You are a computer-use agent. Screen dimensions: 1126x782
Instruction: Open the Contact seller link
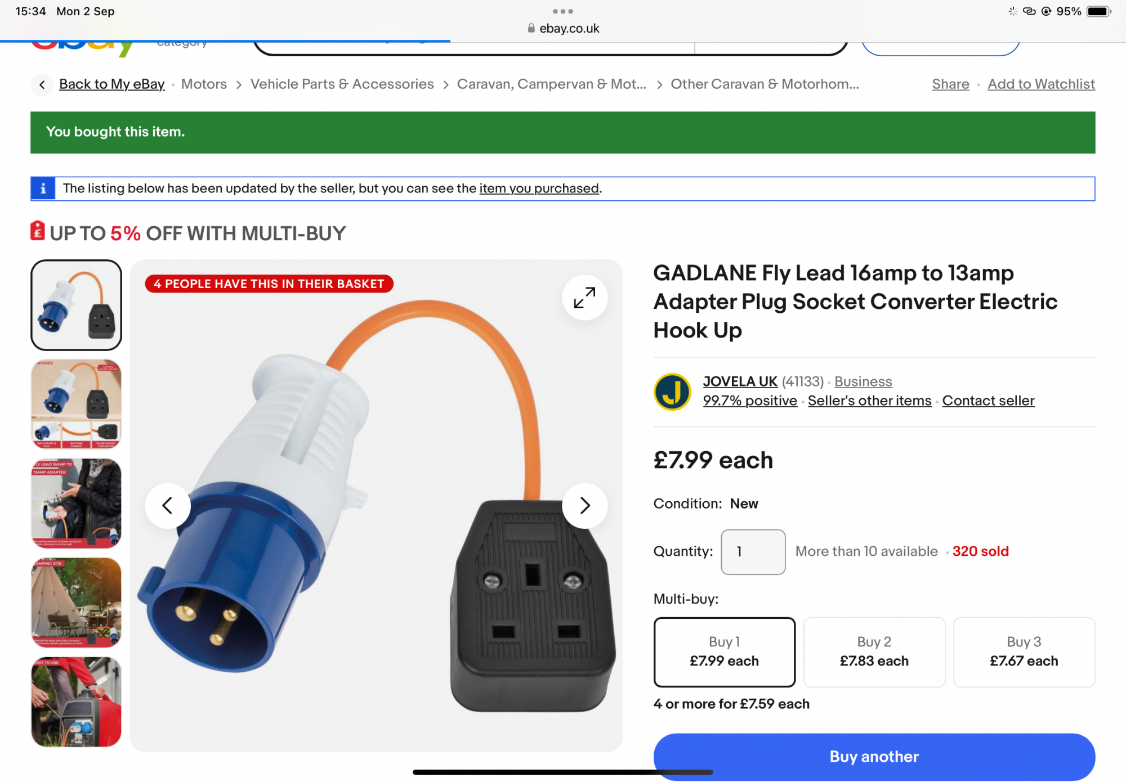tap(988, 401)
